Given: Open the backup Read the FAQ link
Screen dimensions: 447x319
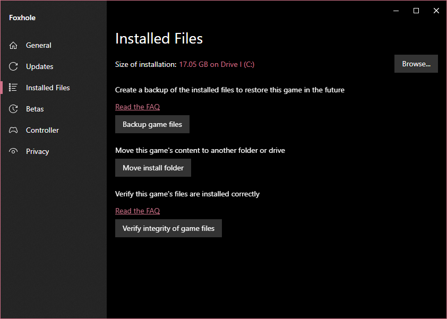Looking at the screenshot, I should [x=137, y=107].
